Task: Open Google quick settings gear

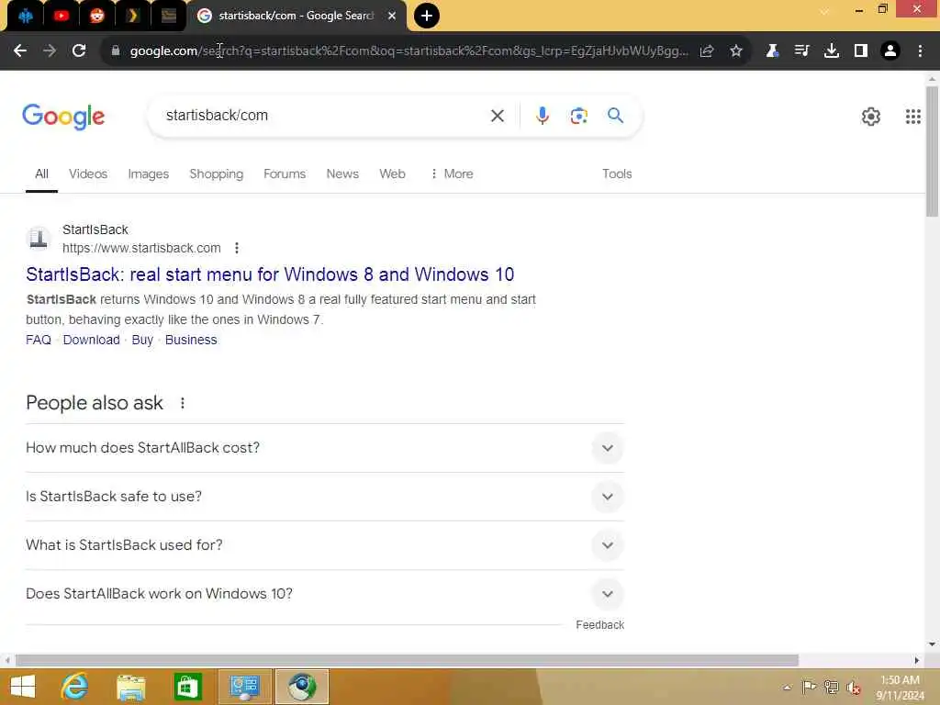Action: tap(871, 117)
